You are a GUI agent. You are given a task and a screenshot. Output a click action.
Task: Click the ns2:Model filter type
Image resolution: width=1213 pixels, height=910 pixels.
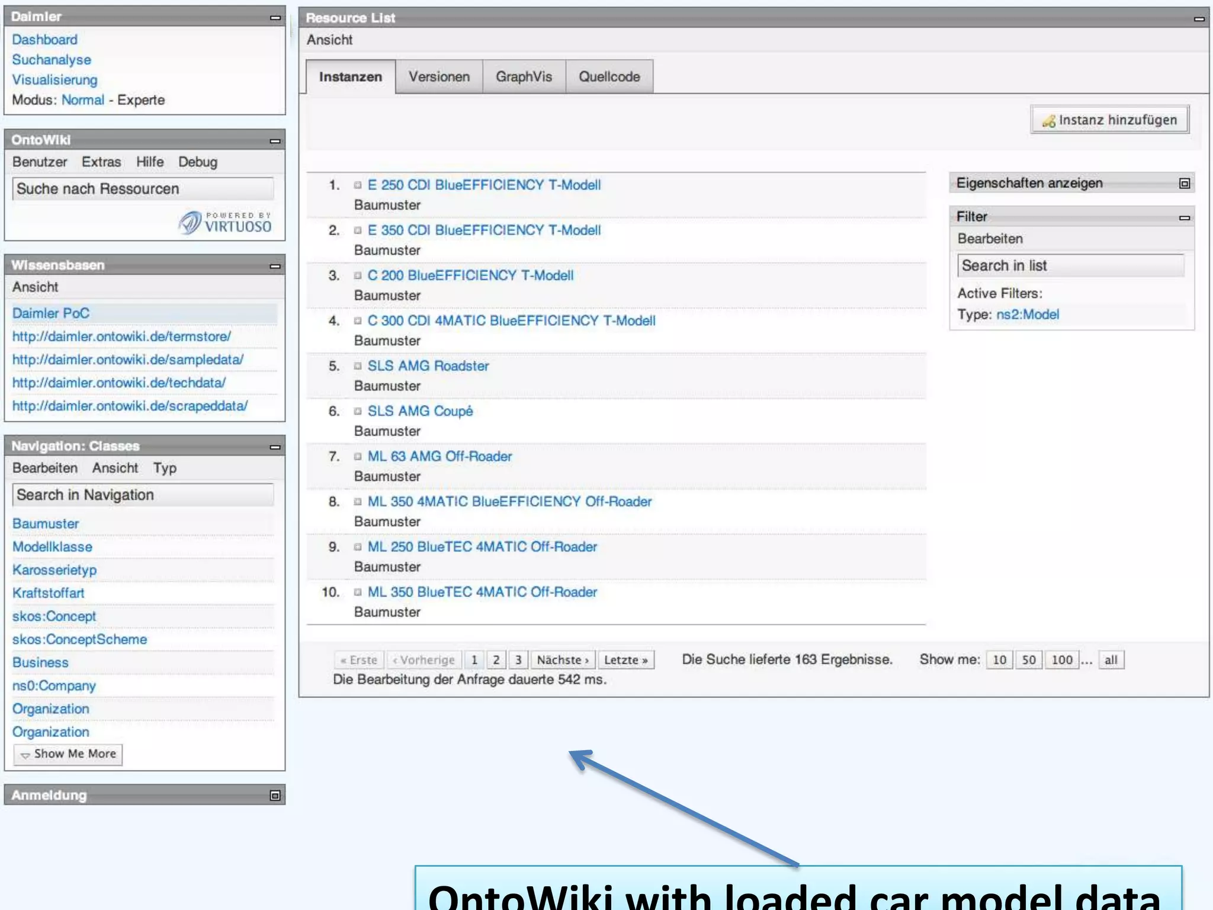(x=1028, y=315)
